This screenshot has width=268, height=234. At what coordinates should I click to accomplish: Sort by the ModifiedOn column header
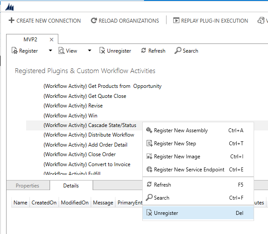(75, 203)
